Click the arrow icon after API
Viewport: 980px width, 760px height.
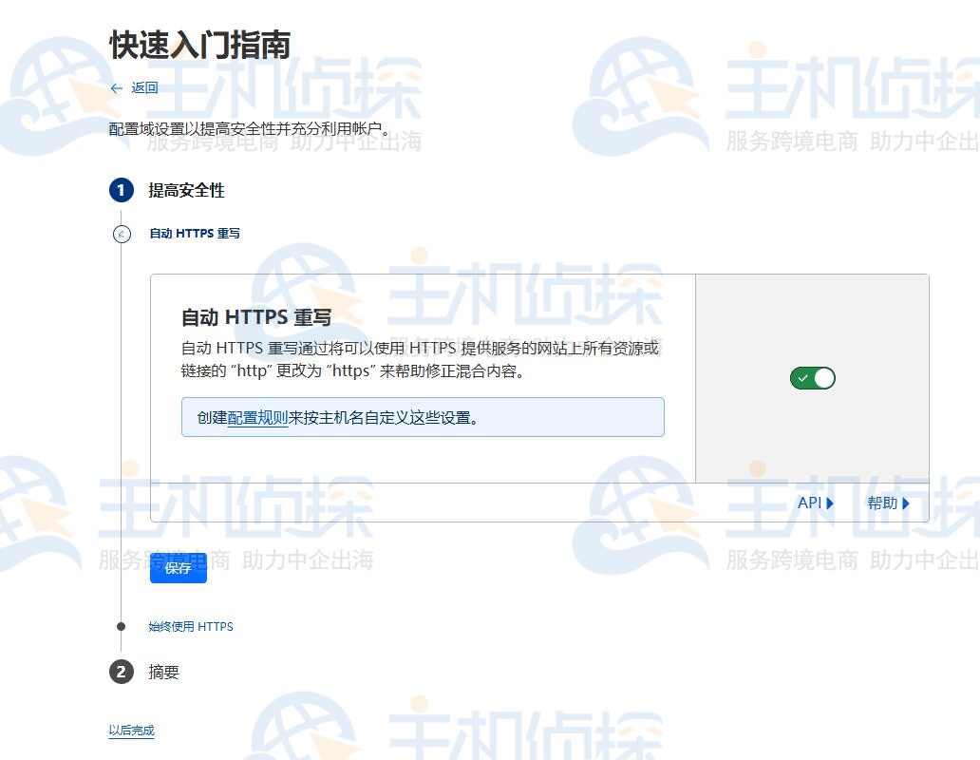pos(831,503)
